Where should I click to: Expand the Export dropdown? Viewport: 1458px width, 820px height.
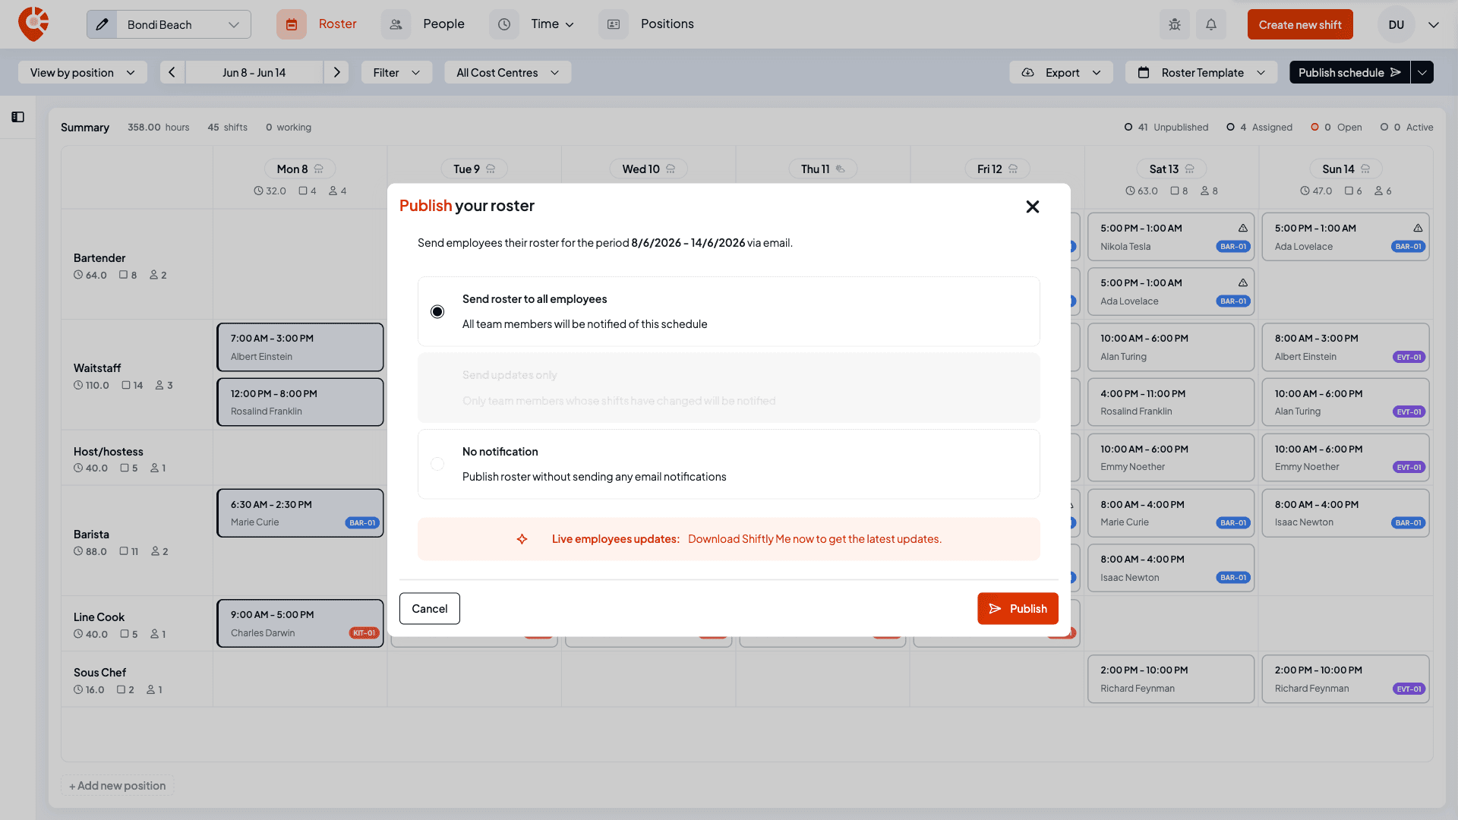coord(1061,72)
